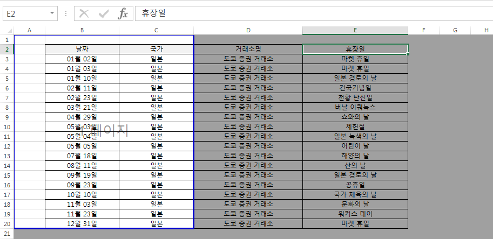
Task: Open the Name Box dropdown arrow
Action: pyautogui.click(x=52, y=13)
